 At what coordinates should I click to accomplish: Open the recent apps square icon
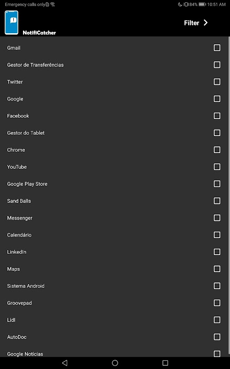tap(165, 363)
